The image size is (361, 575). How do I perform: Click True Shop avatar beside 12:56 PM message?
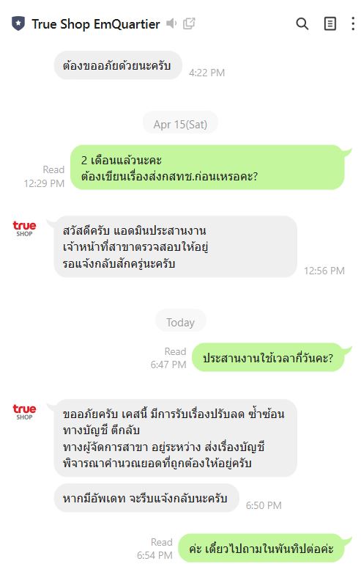pos(24,229)
